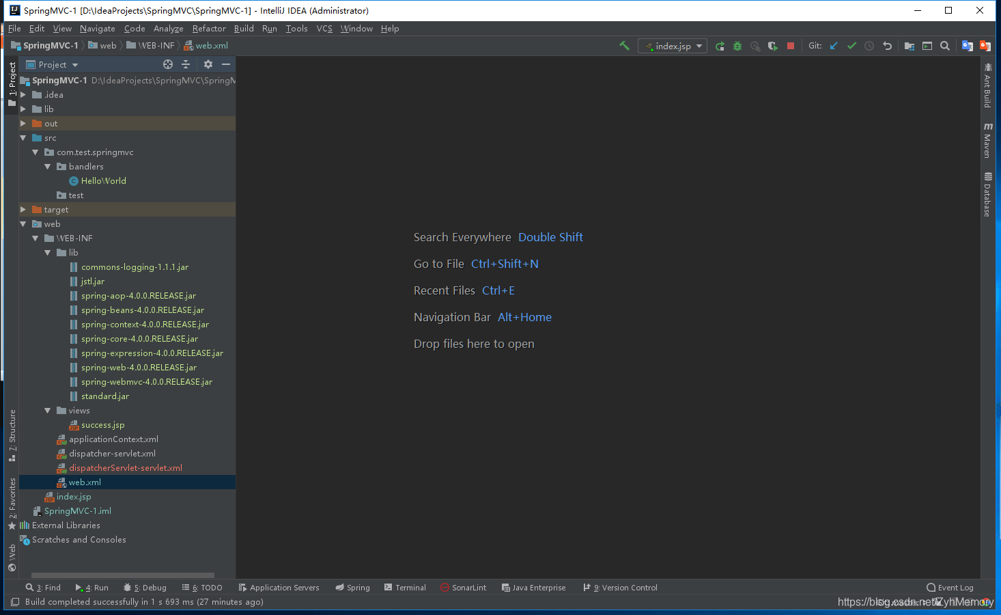Viewport: 1001px width, 615px height.
Task: Select spring-webmvc-4.0.0.RELEASE.jar
Action: pos(146,382)
